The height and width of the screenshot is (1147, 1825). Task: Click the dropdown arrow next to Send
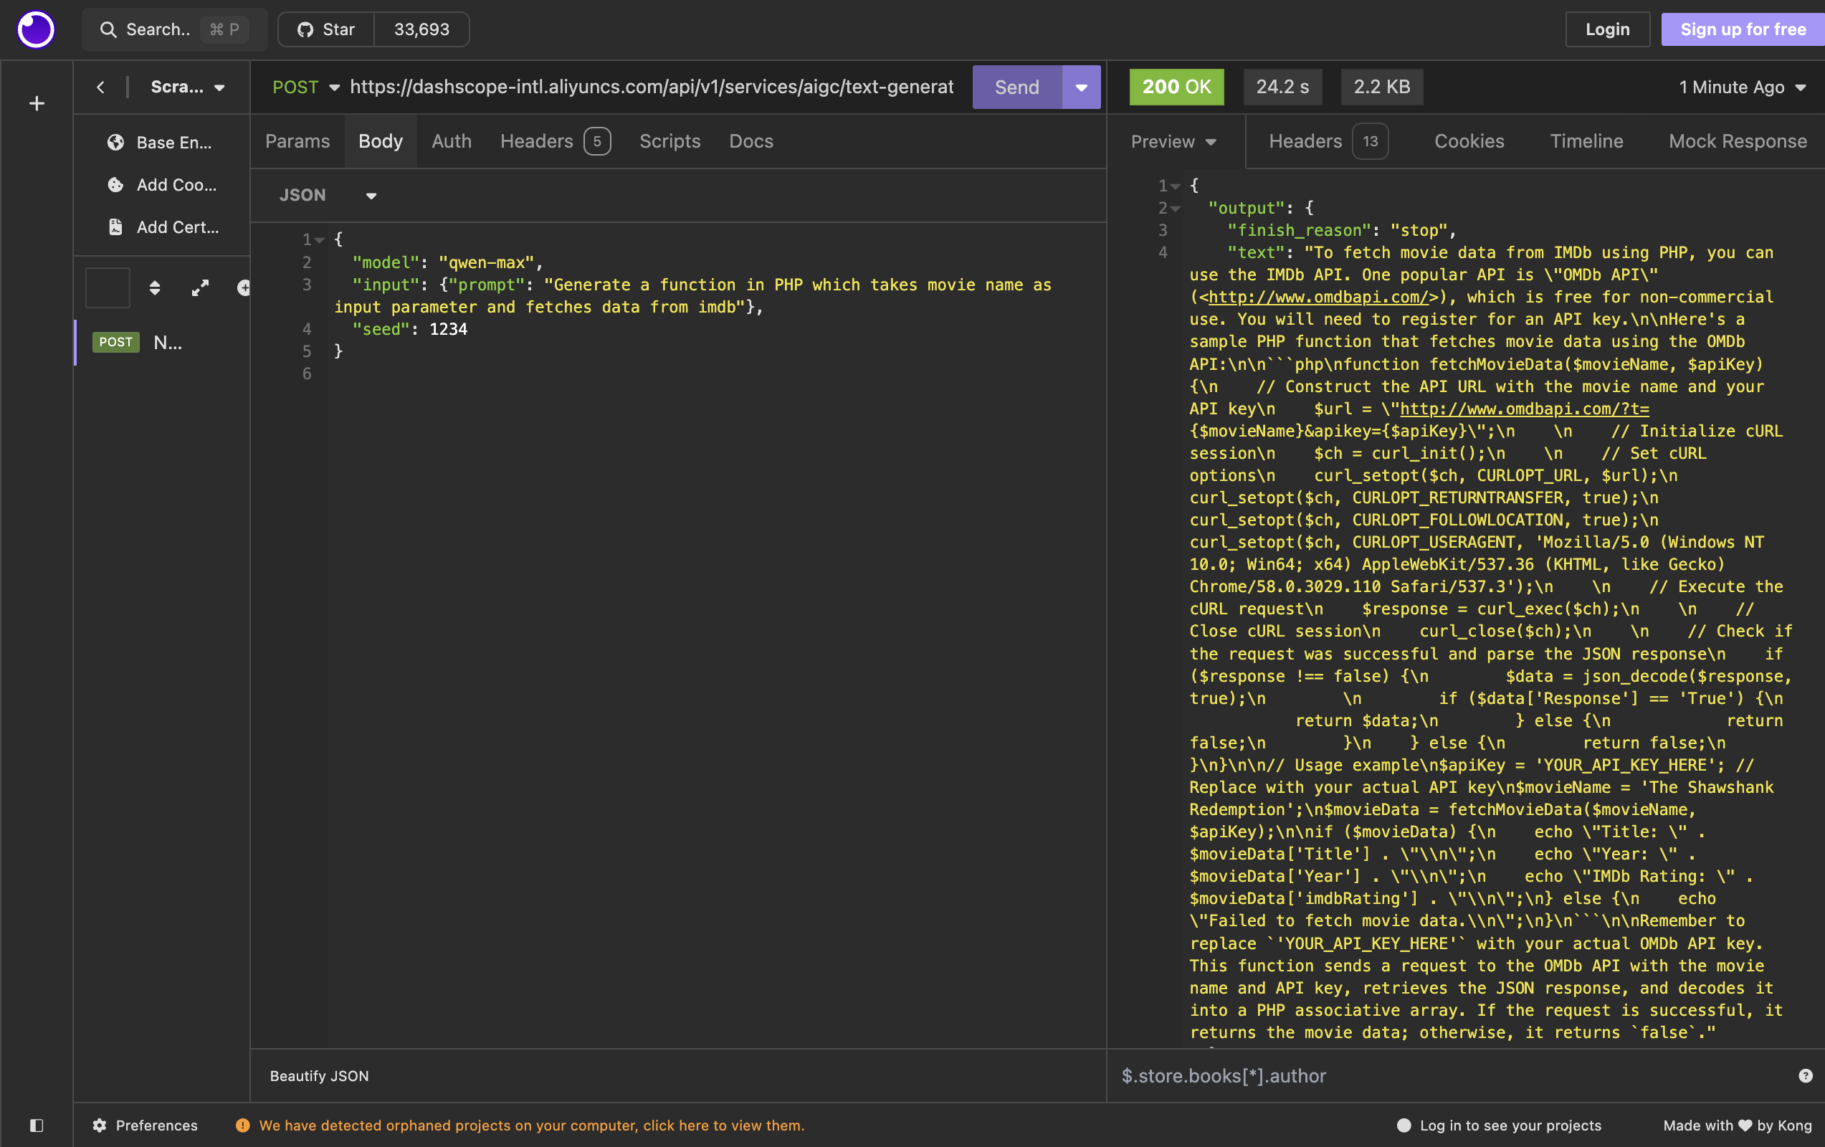(1082, 86)
